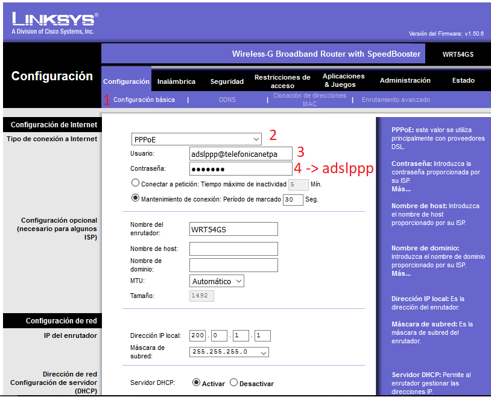Click the Nombre del enrutador field
Viewport: 491px width, 397px height.
233,229
